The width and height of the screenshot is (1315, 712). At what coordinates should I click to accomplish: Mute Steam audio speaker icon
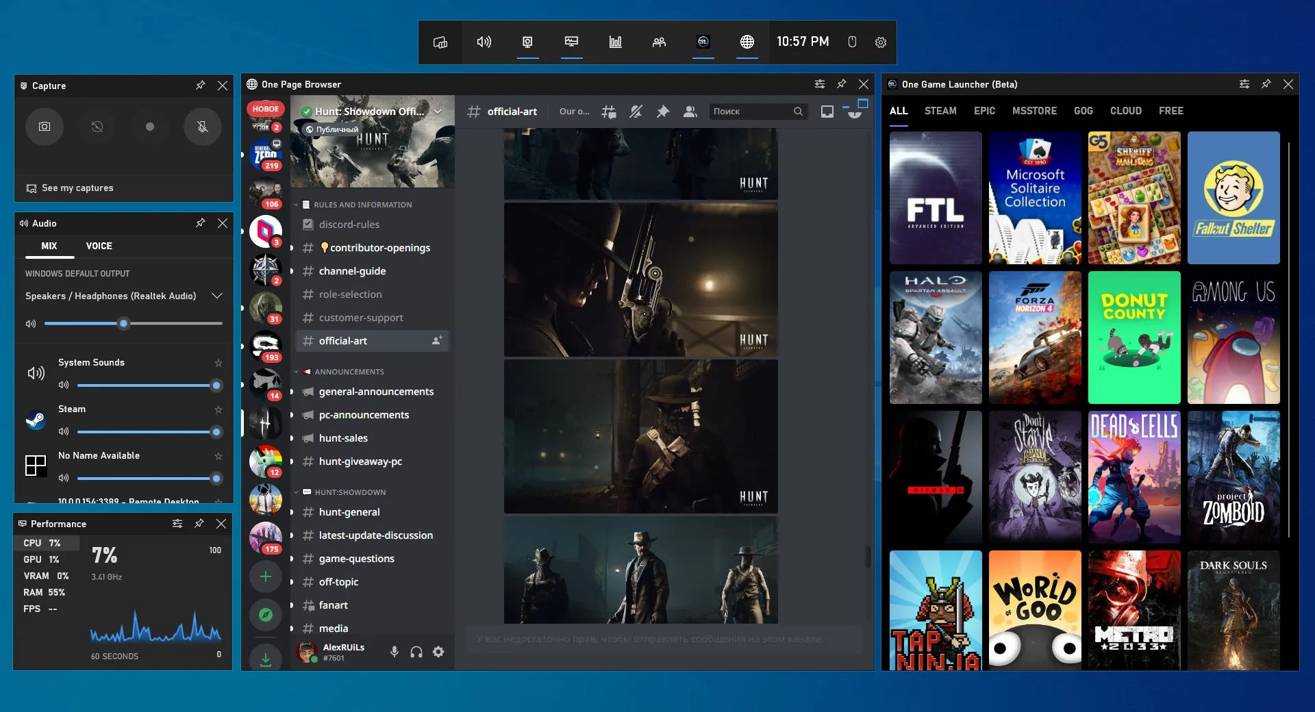[x=64, y=431]
